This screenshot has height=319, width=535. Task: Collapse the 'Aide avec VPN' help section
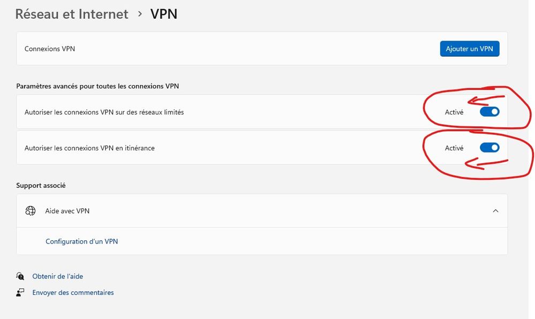(x=495, y=211)
